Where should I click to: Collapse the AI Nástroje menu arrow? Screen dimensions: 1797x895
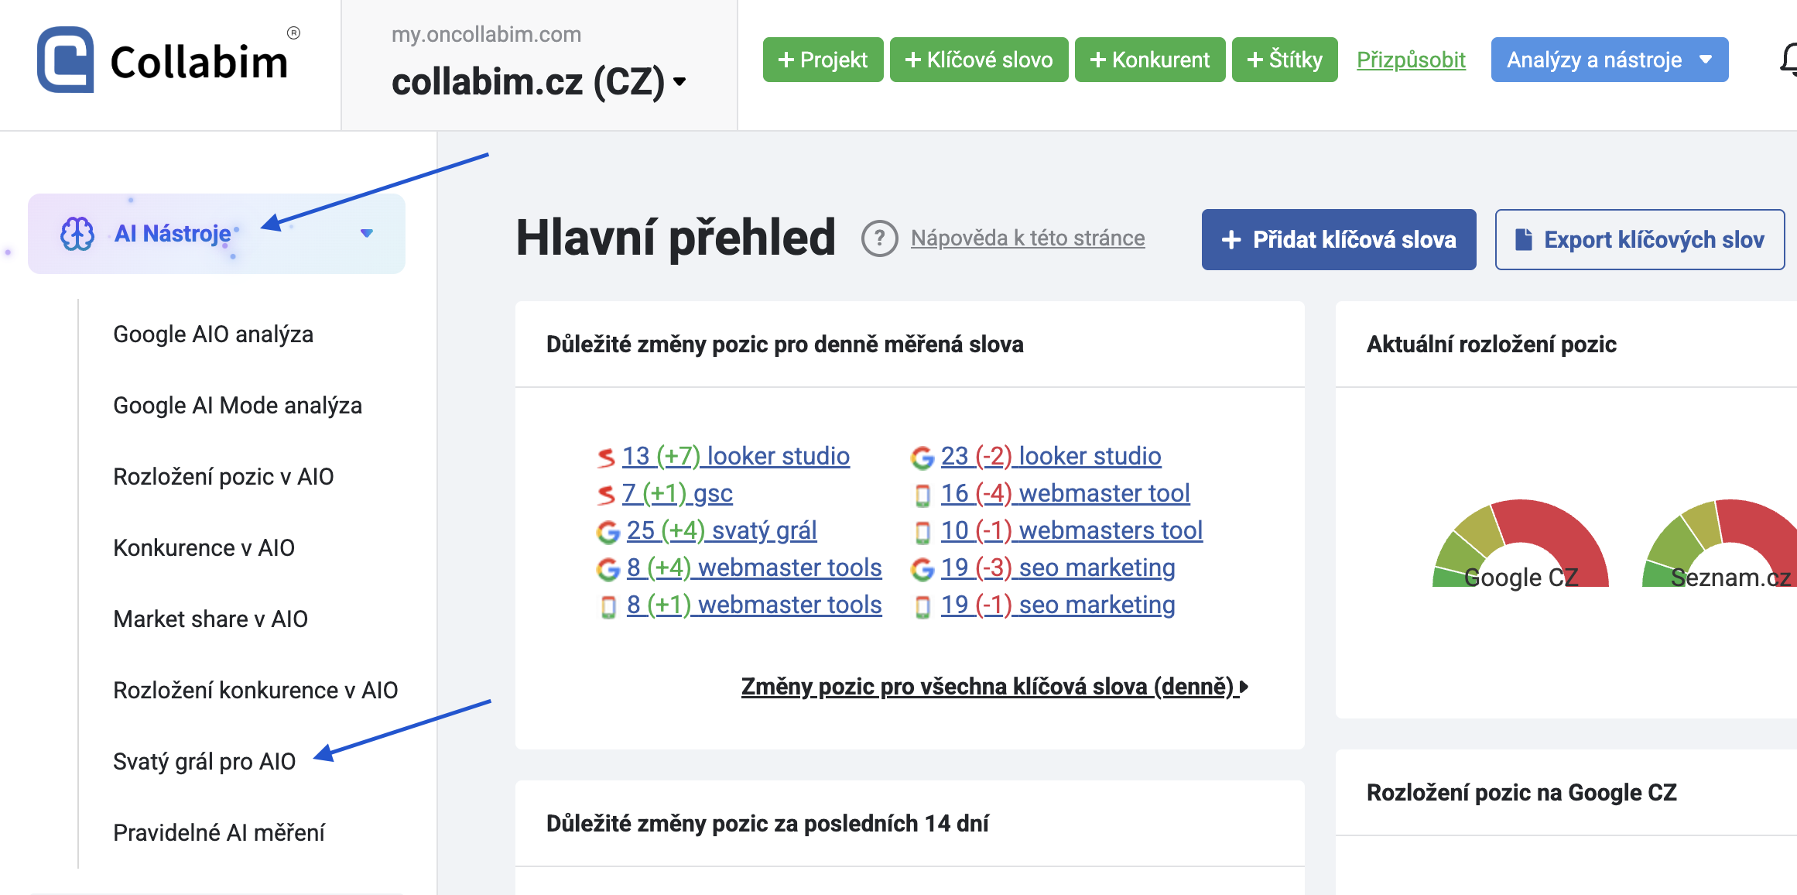pyautogui.click(x=367, y=233)
